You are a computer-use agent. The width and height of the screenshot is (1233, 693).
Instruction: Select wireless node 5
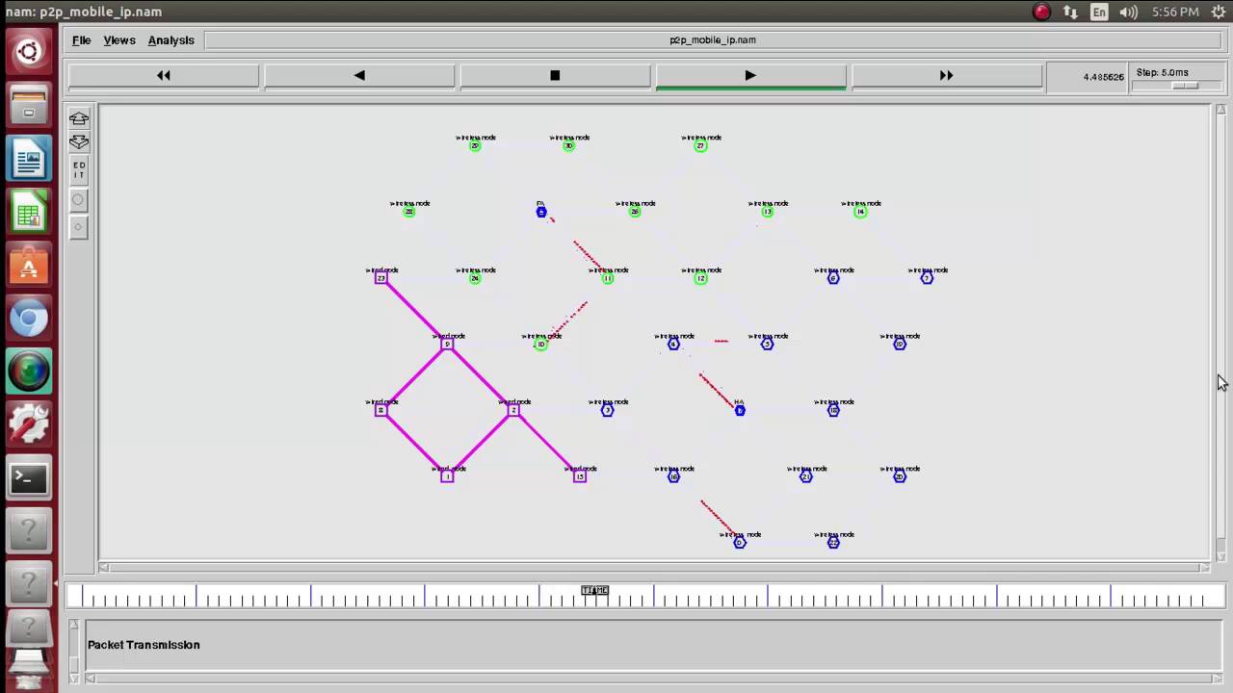click(767, 344)
